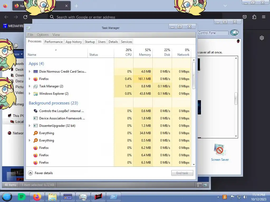Open volume control in system tray

coord(245,197)
